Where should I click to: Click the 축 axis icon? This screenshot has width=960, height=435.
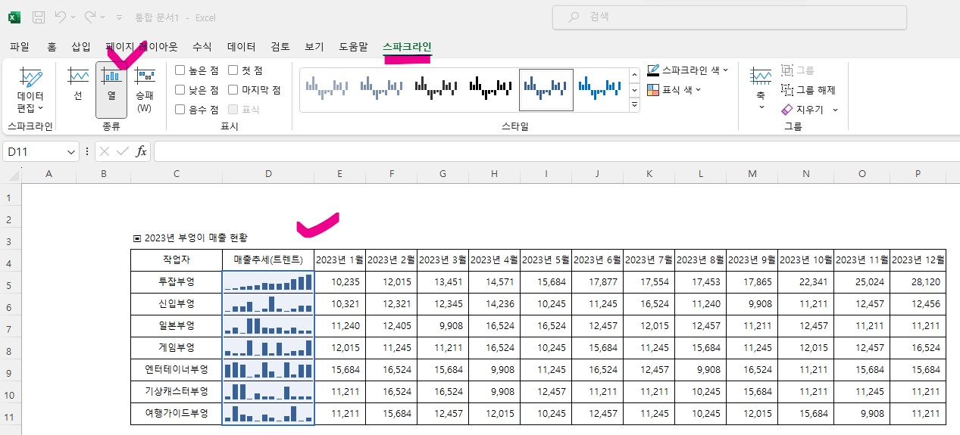(x=761, y=77)
